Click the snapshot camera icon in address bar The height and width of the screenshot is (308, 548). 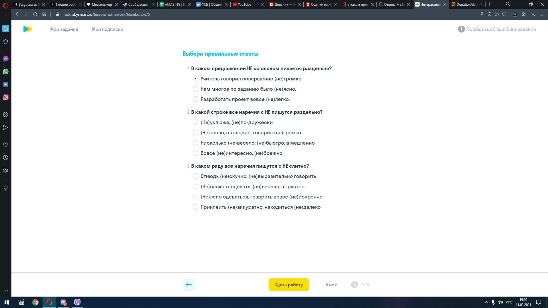click(x=482, y=14)
